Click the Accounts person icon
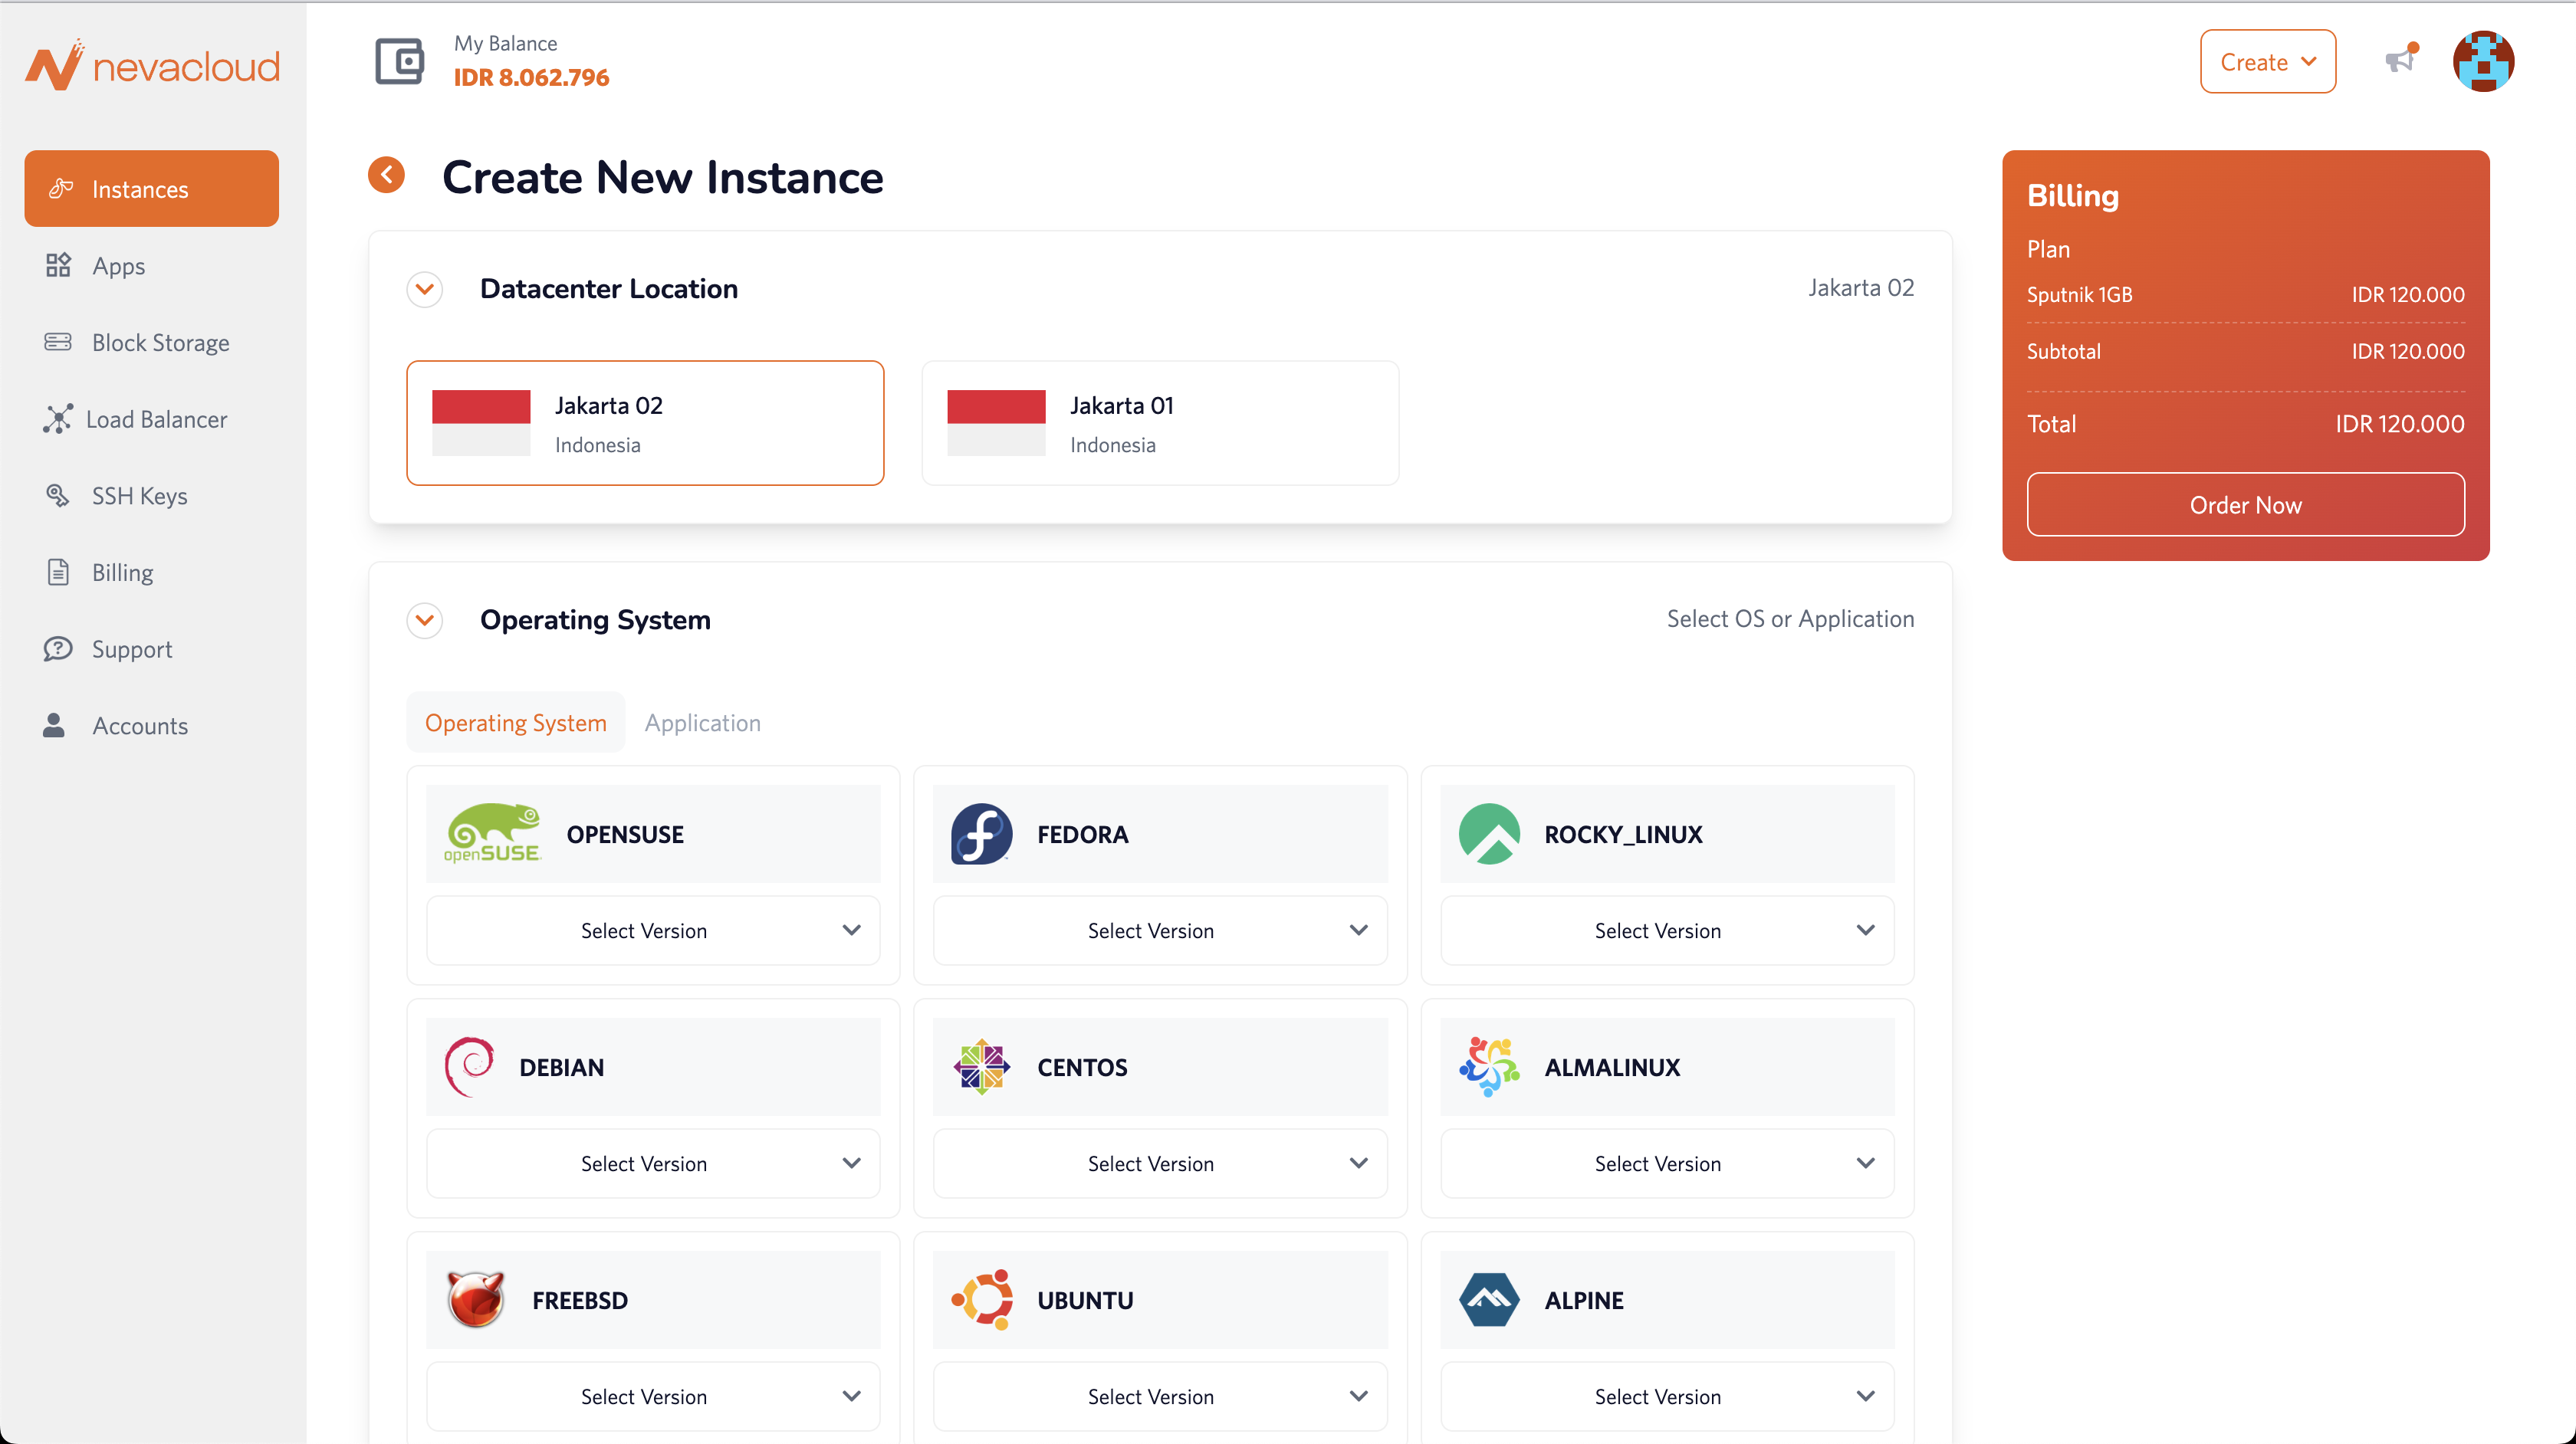This screenshot has width=2576, height=1444. pos(54,725)
